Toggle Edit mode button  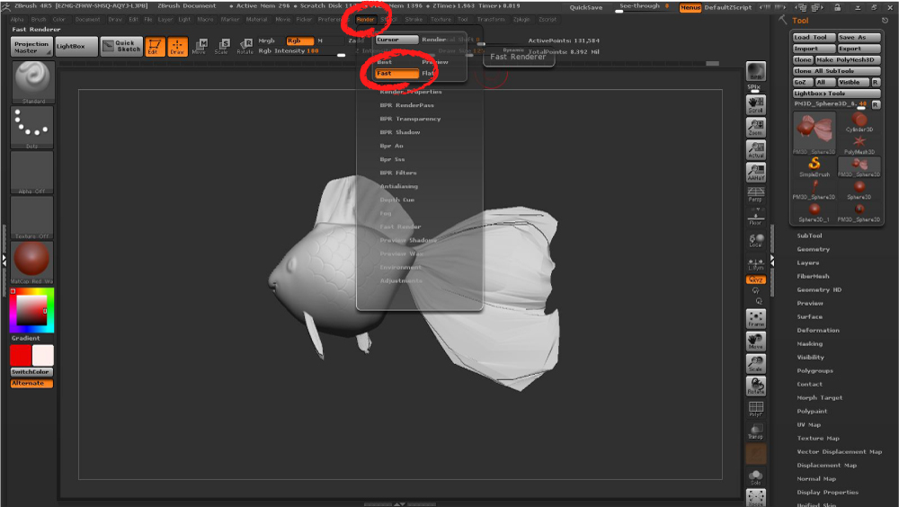coord(154,46)
